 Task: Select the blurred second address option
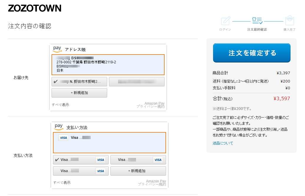(137, 82)
